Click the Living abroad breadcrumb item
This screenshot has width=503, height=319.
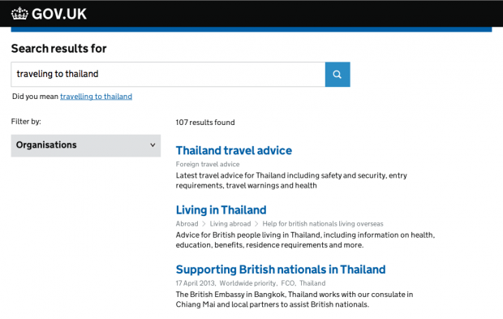[x=230, y=224]
